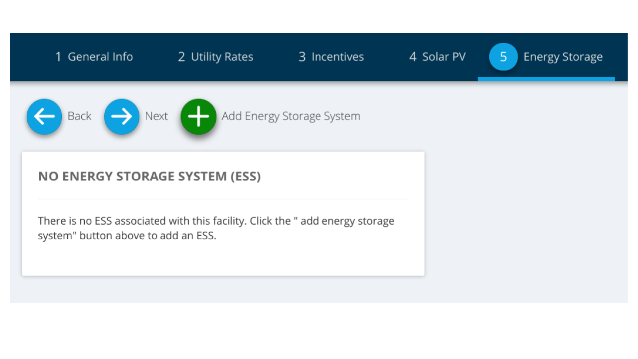Click the divider line under the ESS heading
The image size is (638, 359).
223,199
